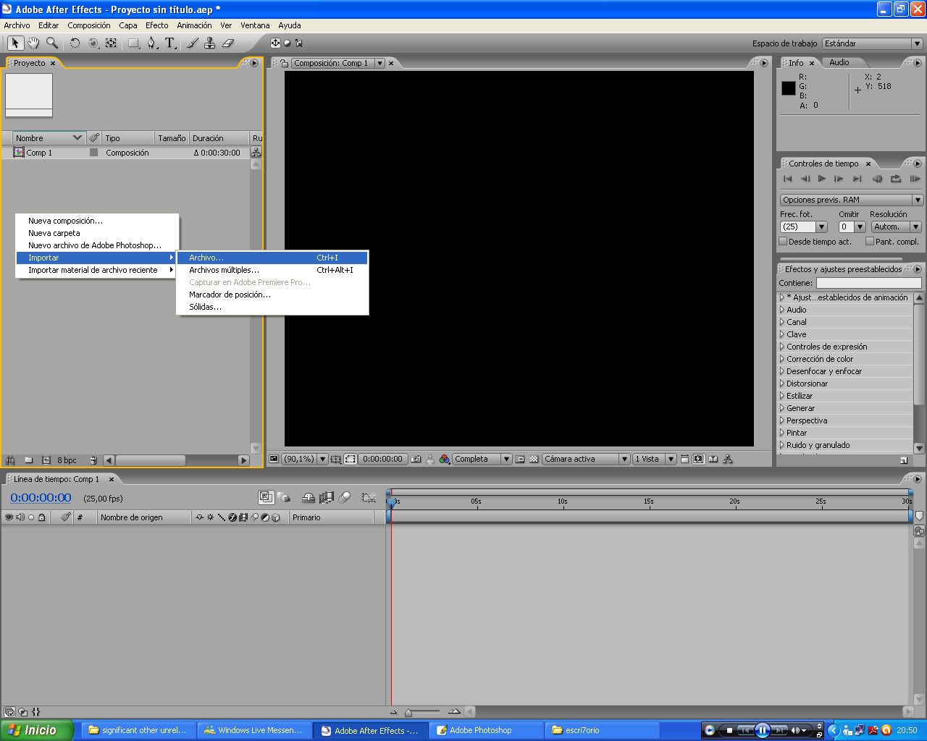This screenshot has width=927, height=741.
Task: Select the Rectangular Mask tool
Action: [134, 43]
